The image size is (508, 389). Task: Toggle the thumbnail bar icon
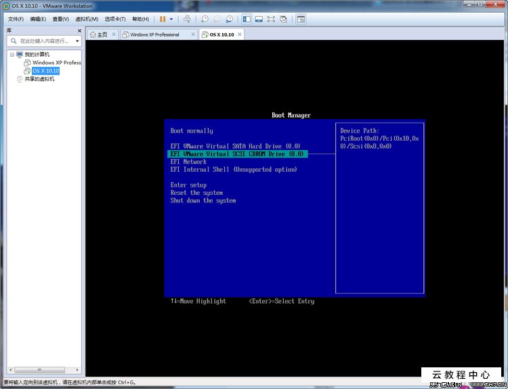point(259,19)
